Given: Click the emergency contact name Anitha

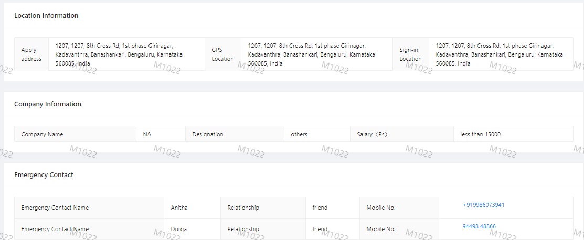Looking at the screenshot, I should click(179, 208).
